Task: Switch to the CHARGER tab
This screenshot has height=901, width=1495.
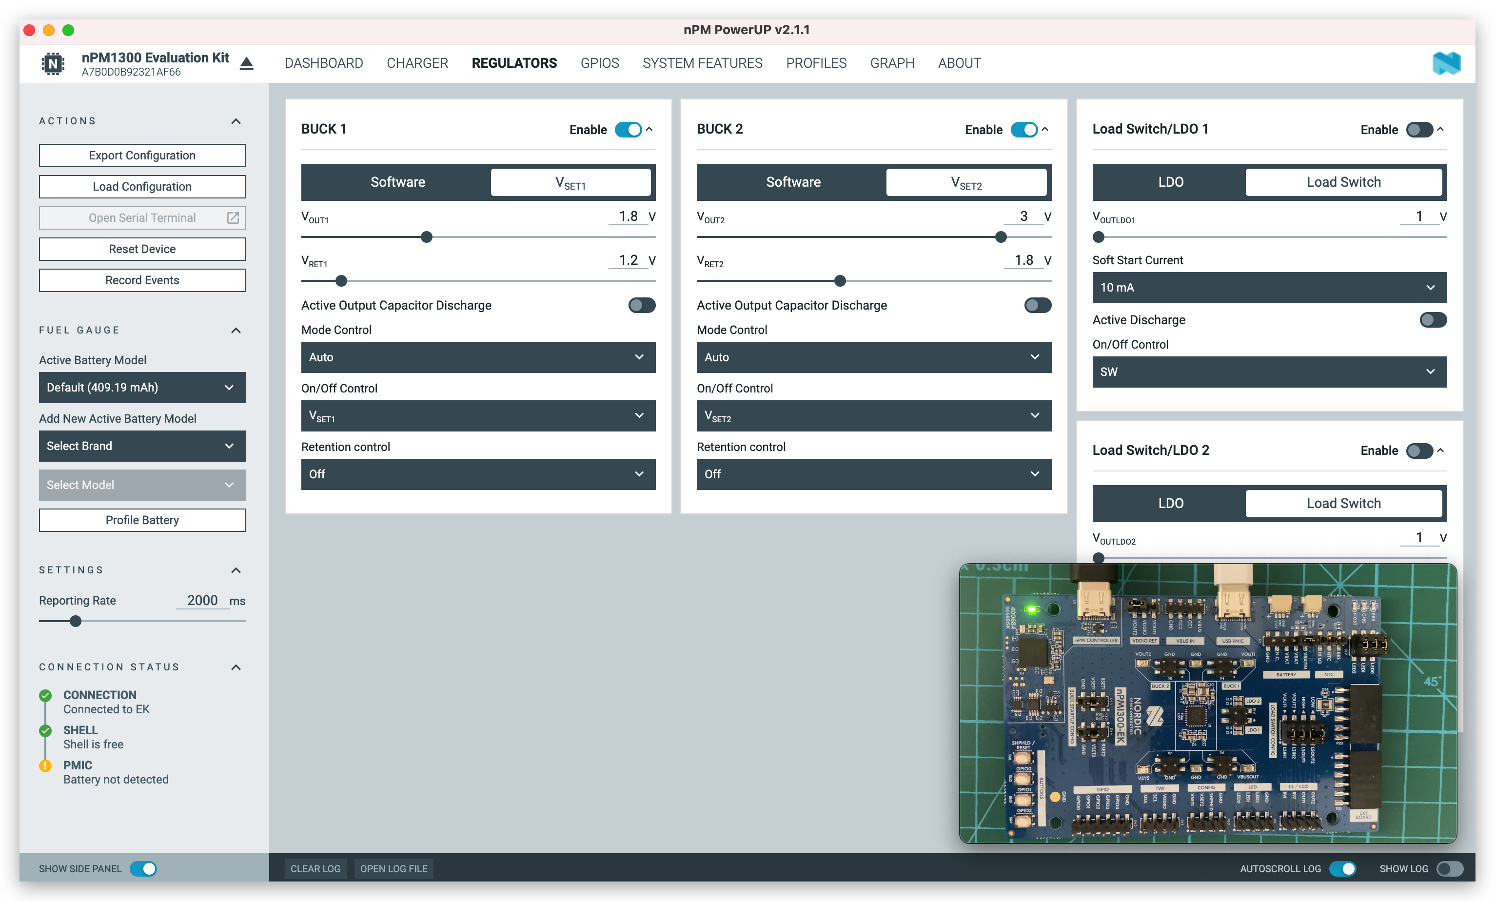Action: coord(417,63)
